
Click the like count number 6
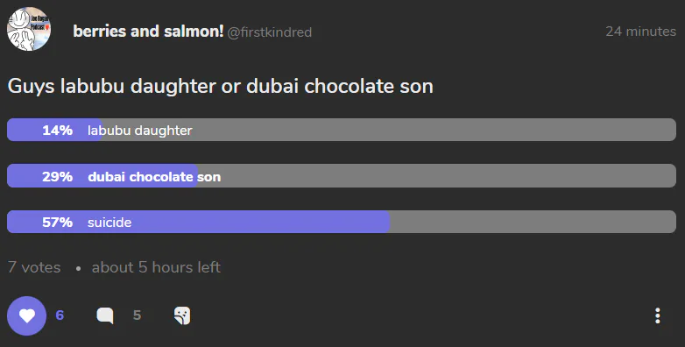(60, 315)
